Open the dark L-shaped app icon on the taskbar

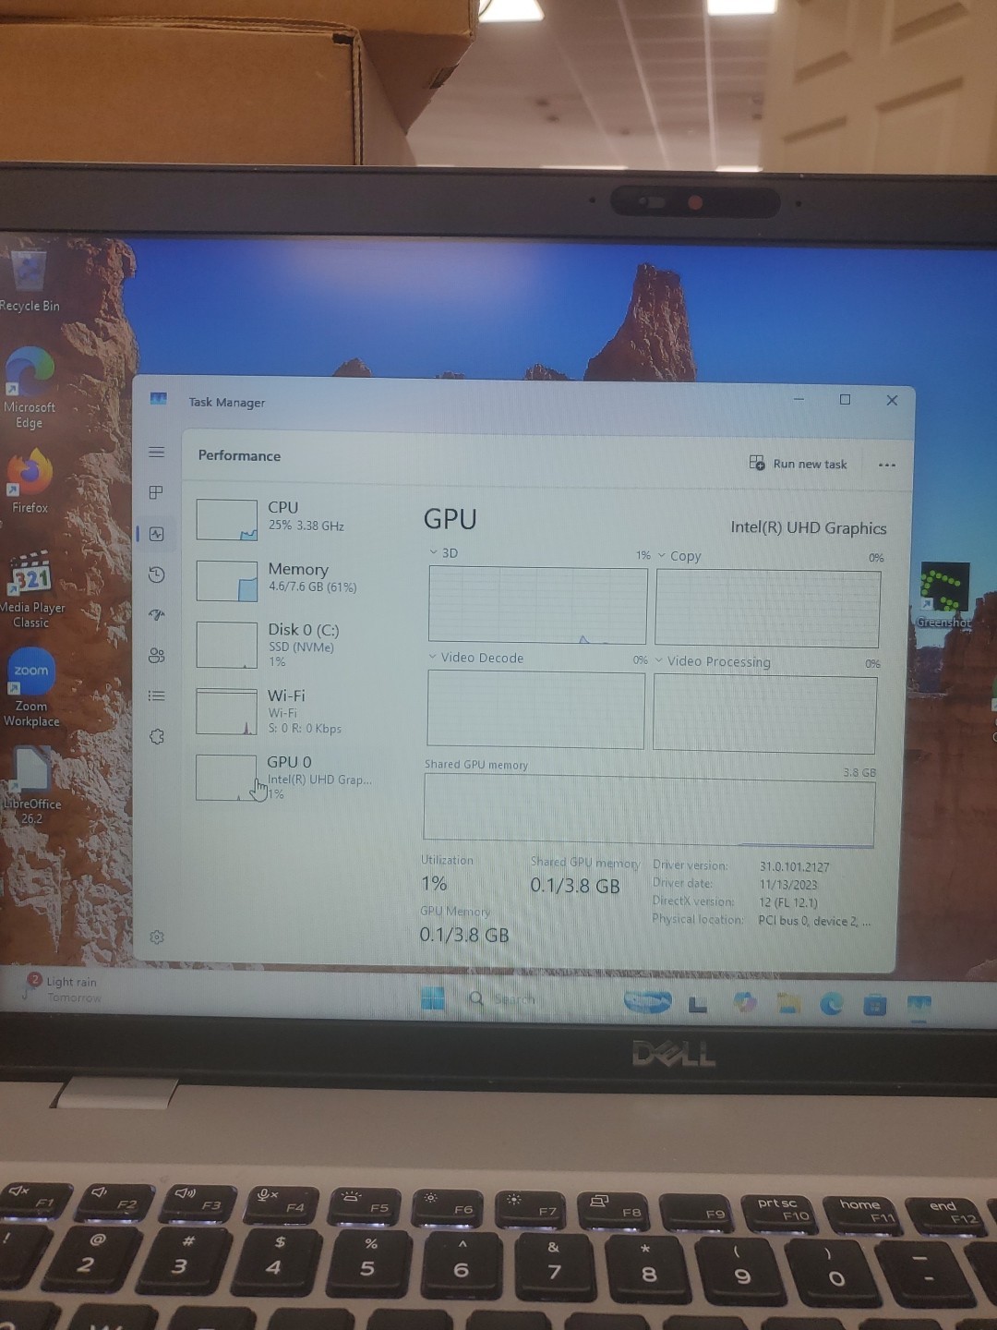698,1004
